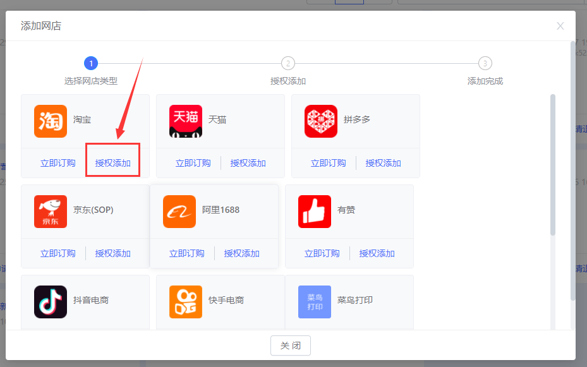587x367 pixels.
Task: Click the 添加完成 step label
Action: 485,81
